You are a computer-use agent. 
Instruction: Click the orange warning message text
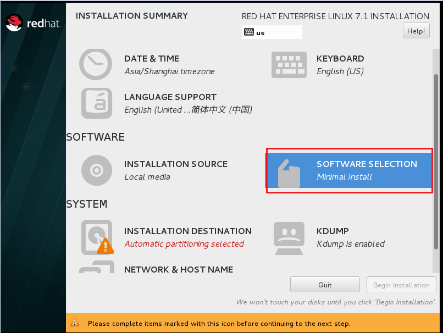pyautogui.click(x=219, y=324)
